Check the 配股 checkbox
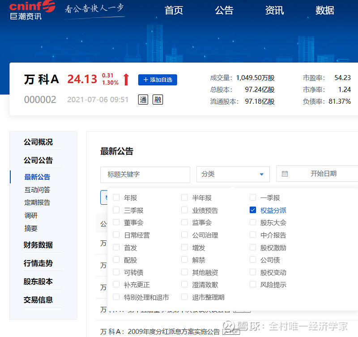This screenshot has width=358, height=337. [116, 260]
